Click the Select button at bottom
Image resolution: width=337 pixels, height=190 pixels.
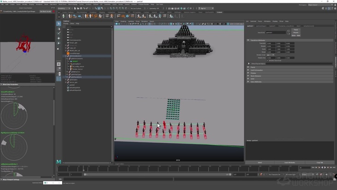260,162
